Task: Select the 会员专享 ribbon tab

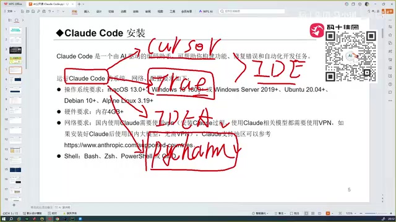Action: click(187, 12)
